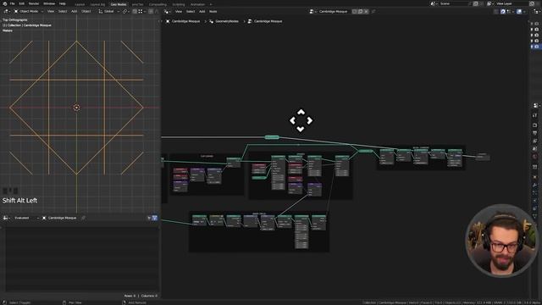Open the properties editor type selector
Screen dimensions: 542x305
point(536,105)
